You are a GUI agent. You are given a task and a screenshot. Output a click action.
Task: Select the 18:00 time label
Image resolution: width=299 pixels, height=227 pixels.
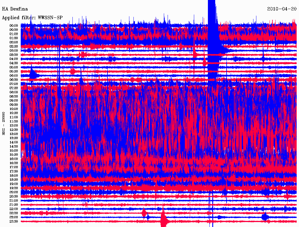tap(13, 176)
